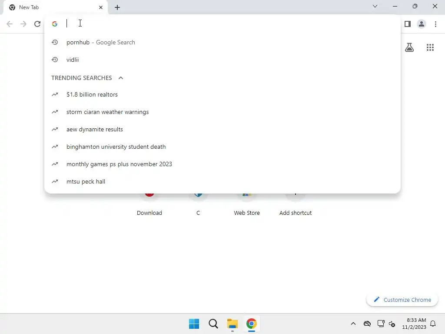Close the New Tab tab
Screen dimensions: 445x334
tap(101, 7)
